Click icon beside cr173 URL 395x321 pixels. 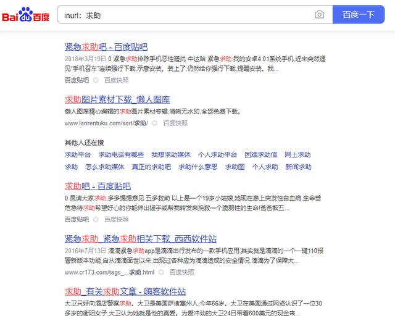coord(161,272)
